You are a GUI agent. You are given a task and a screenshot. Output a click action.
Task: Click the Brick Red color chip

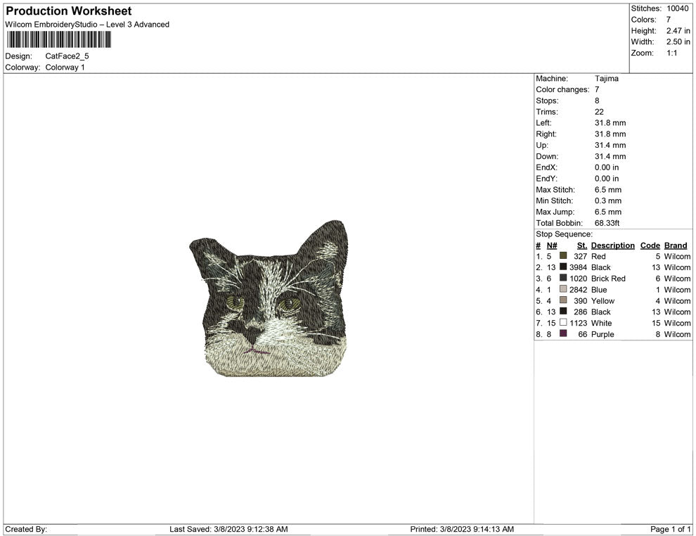(562, 279)
